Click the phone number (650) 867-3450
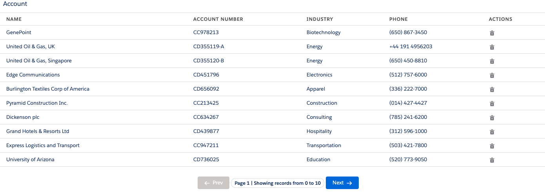This screenshot has height=193, width=545. [408, 33]
